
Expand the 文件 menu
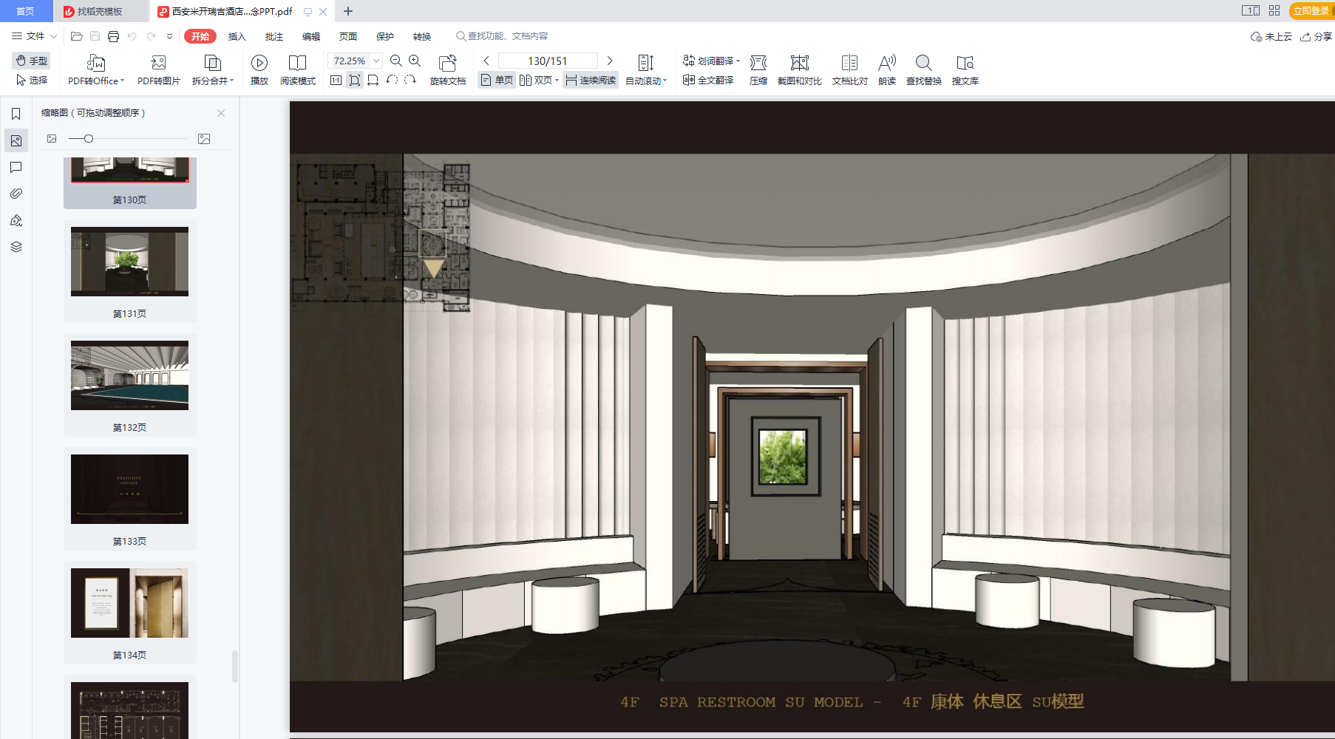(x=34, y=36)
